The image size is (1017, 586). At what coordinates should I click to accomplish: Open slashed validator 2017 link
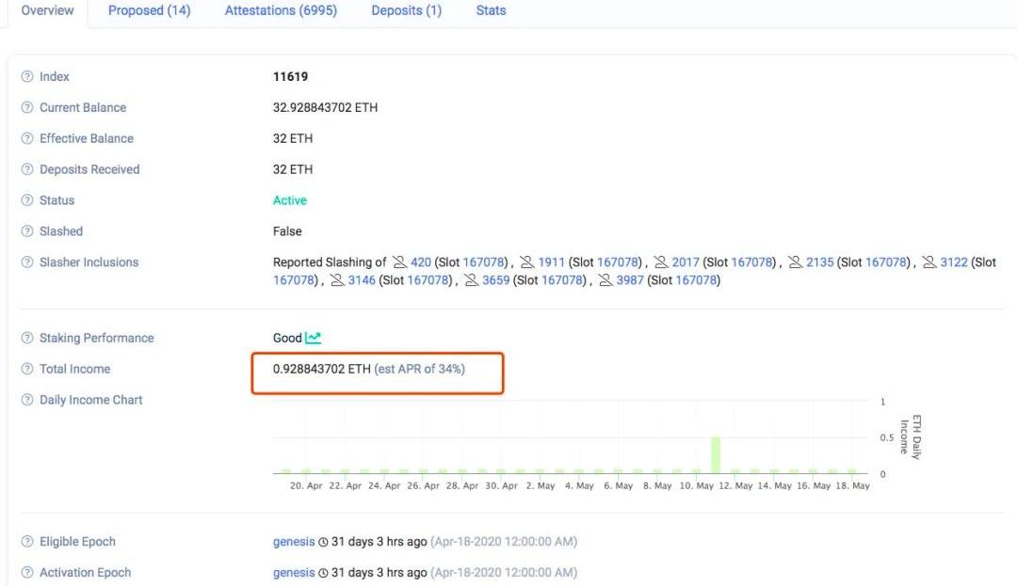(x=686, y=262)
